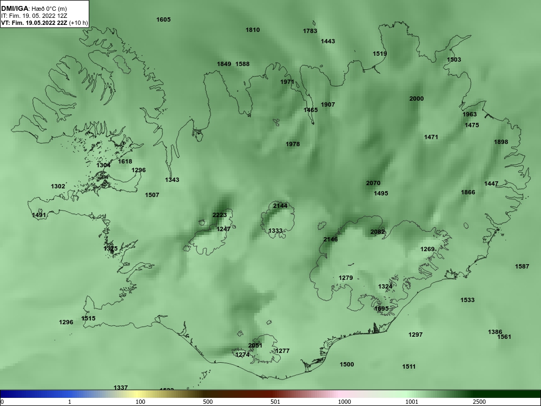
Task: Select the value 1443 on the map
Action: click(x=328, y=42)
